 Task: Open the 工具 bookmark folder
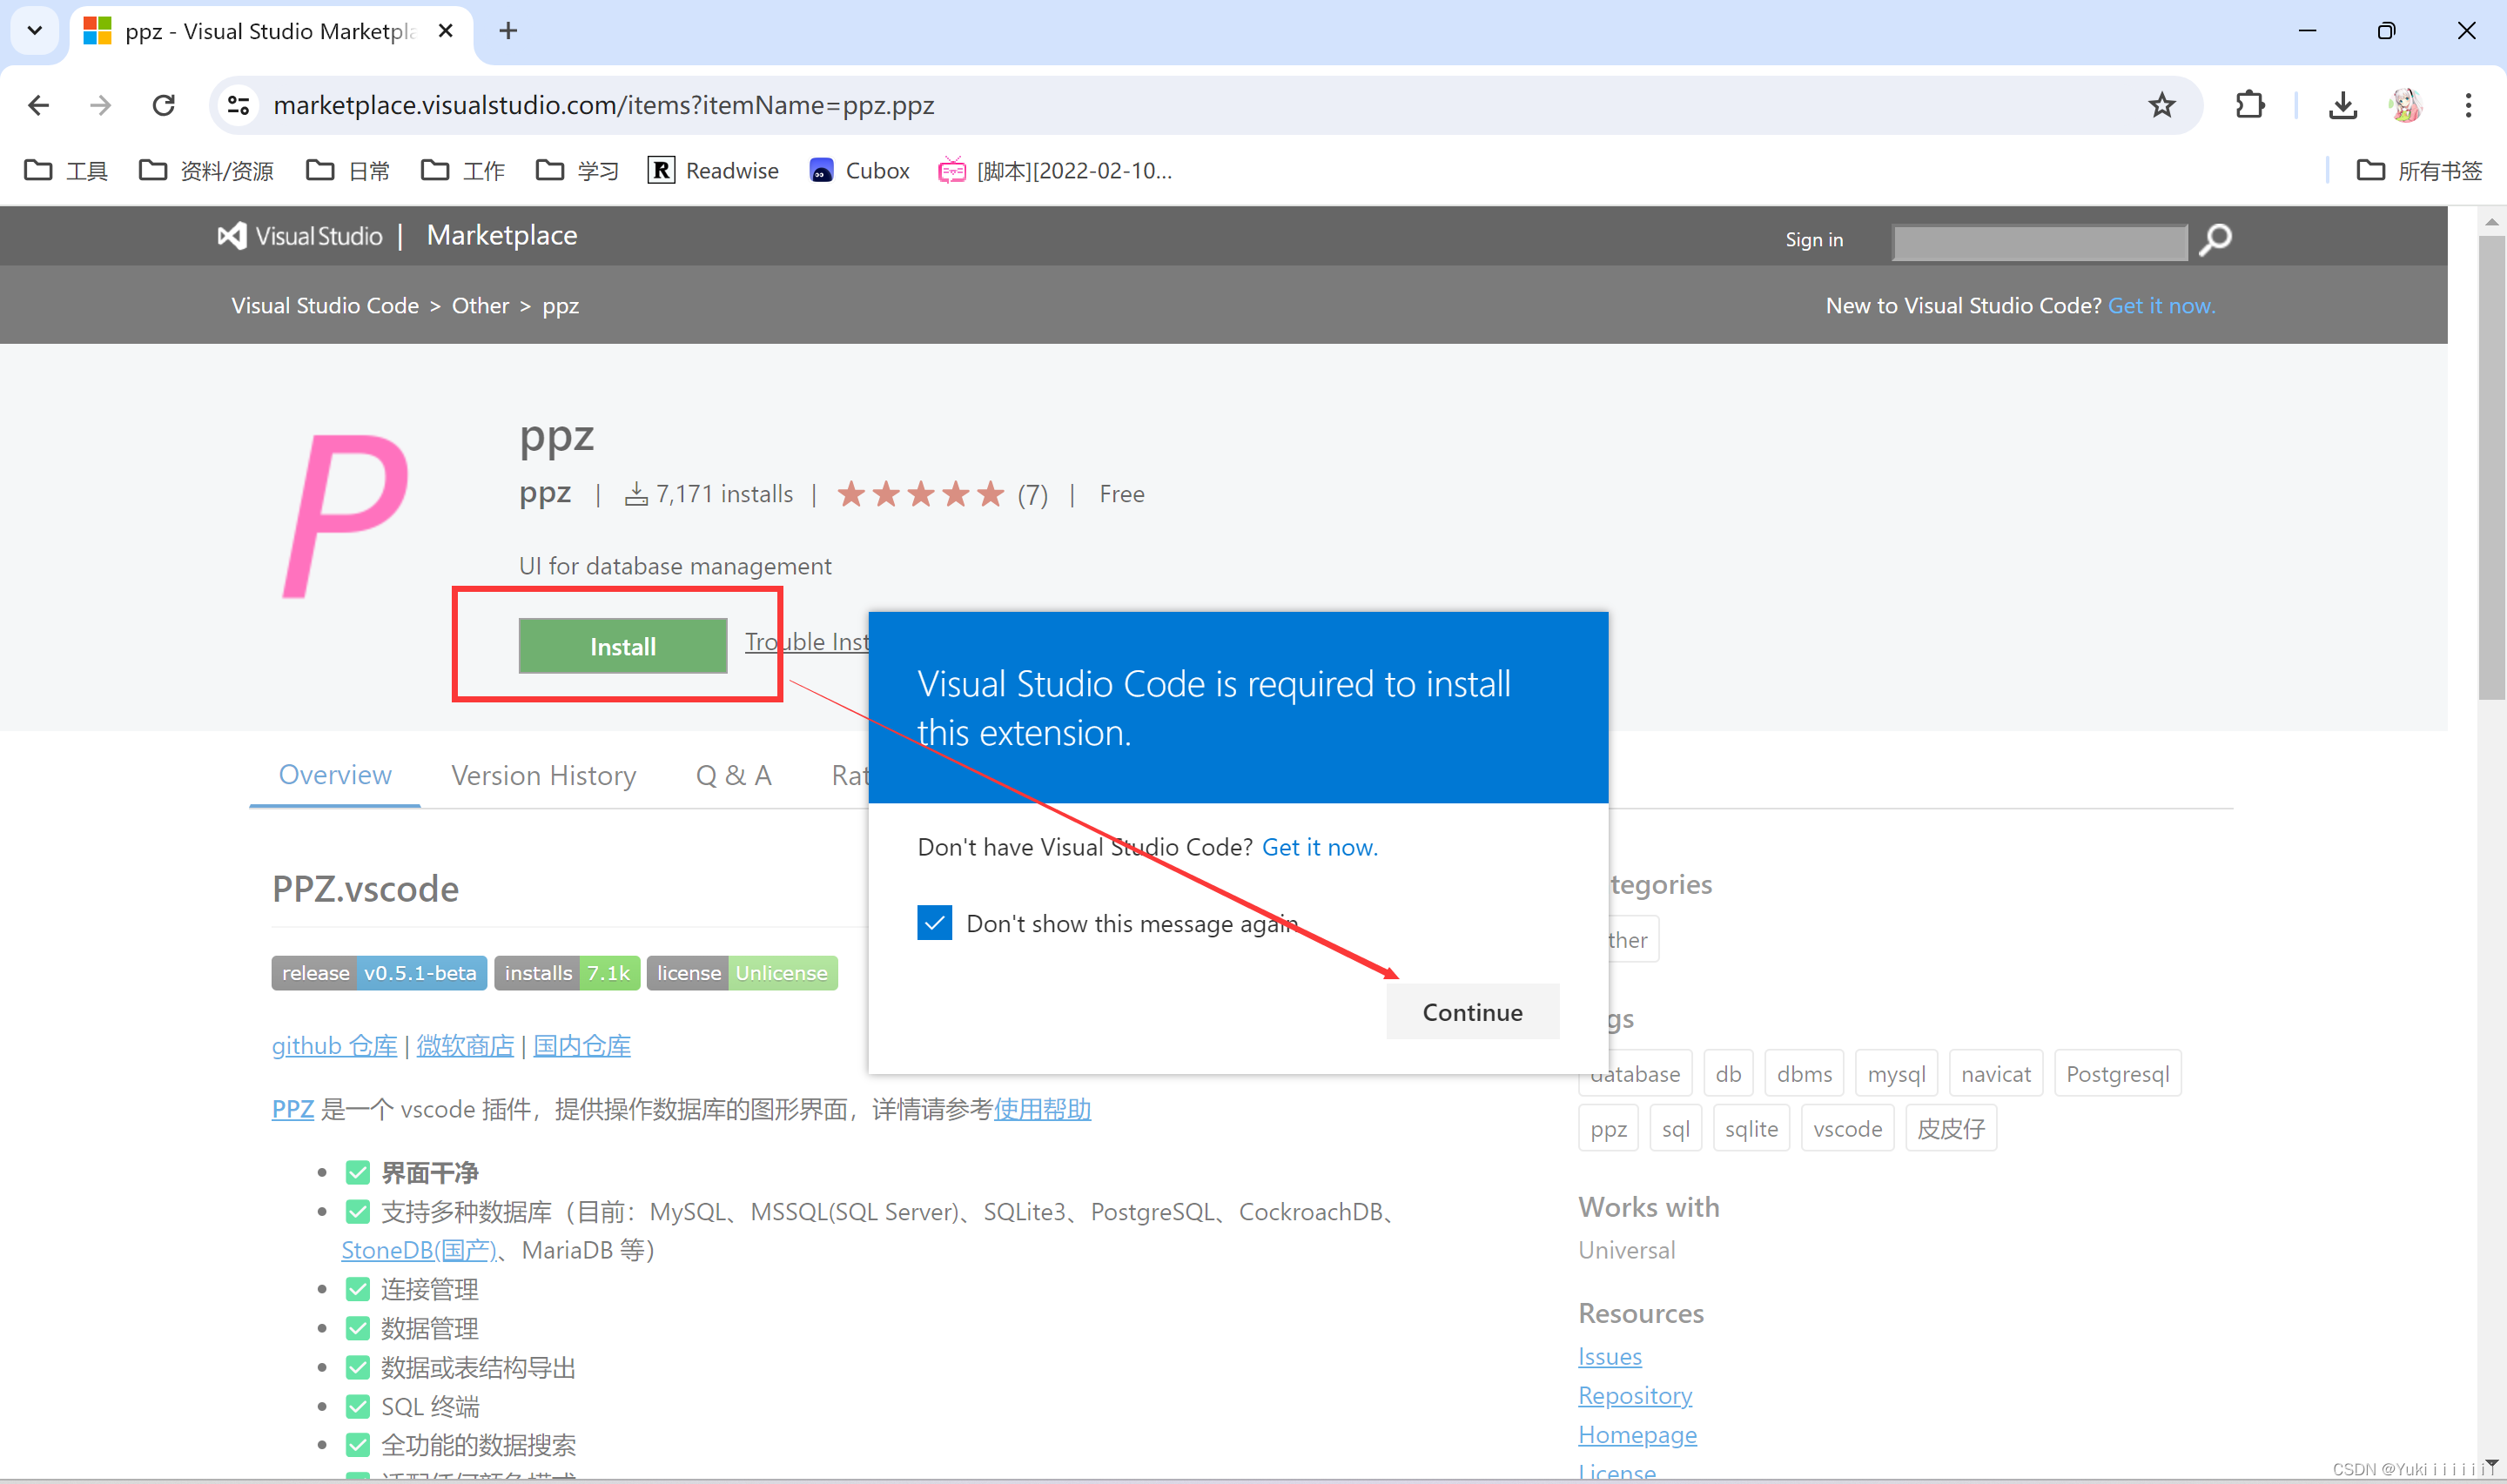click(66, 171)
